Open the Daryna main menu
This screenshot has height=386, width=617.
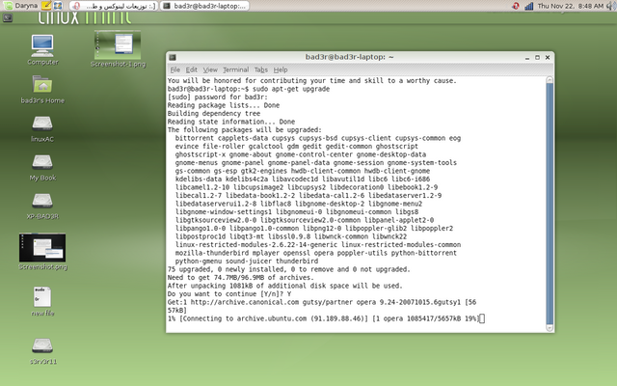pos(21,6)
